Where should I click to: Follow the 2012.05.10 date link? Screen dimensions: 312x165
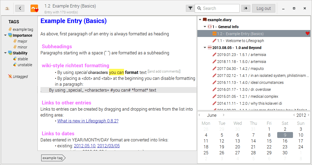(x=85, y=146)
